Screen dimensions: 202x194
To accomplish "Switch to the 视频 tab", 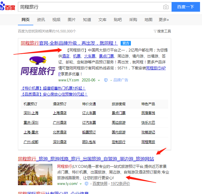I will pos(56,20).
